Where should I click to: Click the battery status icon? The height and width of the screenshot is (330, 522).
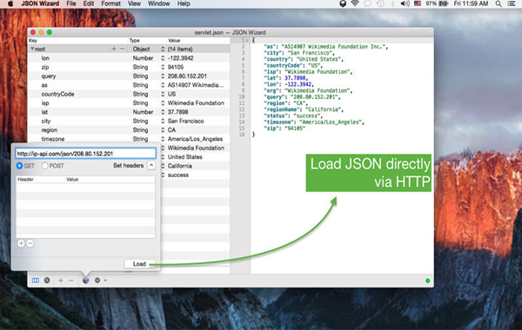(444, 3)
